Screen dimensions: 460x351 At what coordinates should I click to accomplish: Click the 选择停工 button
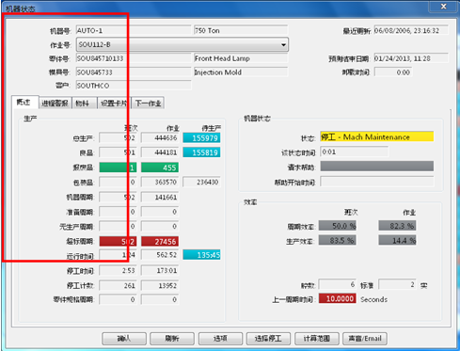[268, 339]
